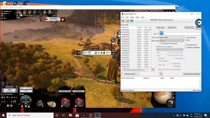Viewport: 210px width, 118px height.
Task: Open Microsoft Store from taskbar
Action: click(77, 115)
